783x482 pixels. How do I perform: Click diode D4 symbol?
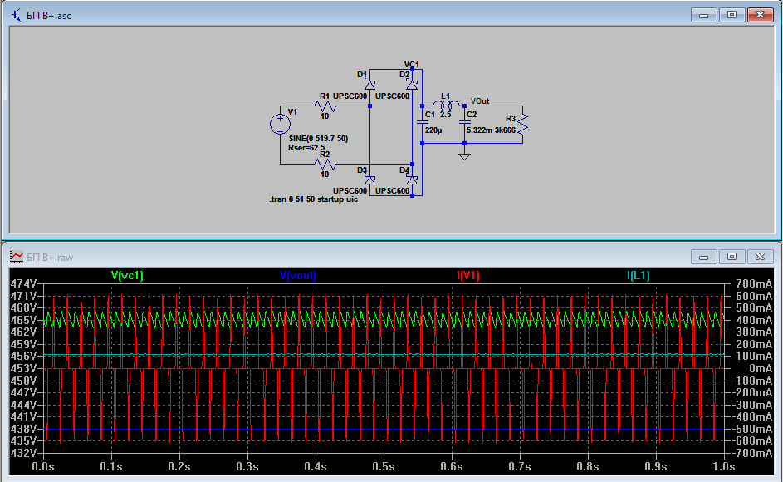(411, 180)
